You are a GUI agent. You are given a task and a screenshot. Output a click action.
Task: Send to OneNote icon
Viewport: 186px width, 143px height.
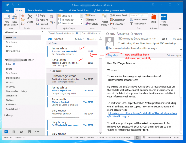tap(87, 24)
